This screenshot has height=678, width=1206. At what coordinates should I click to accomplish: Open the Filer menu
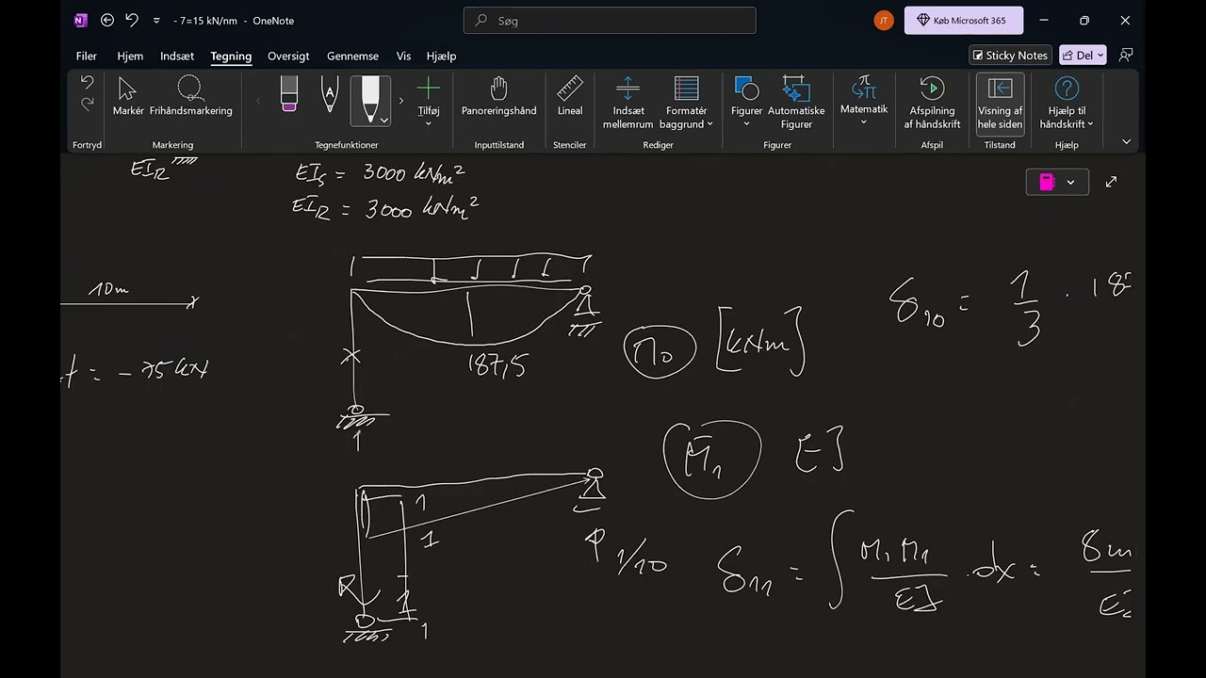(87, 56)
